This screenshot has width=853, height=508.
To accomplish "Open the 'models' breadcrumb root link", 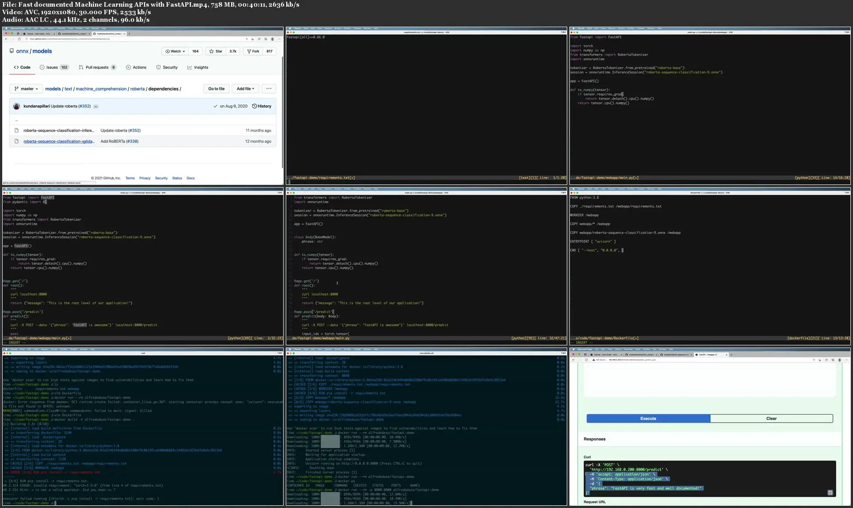I will point(53,89).
